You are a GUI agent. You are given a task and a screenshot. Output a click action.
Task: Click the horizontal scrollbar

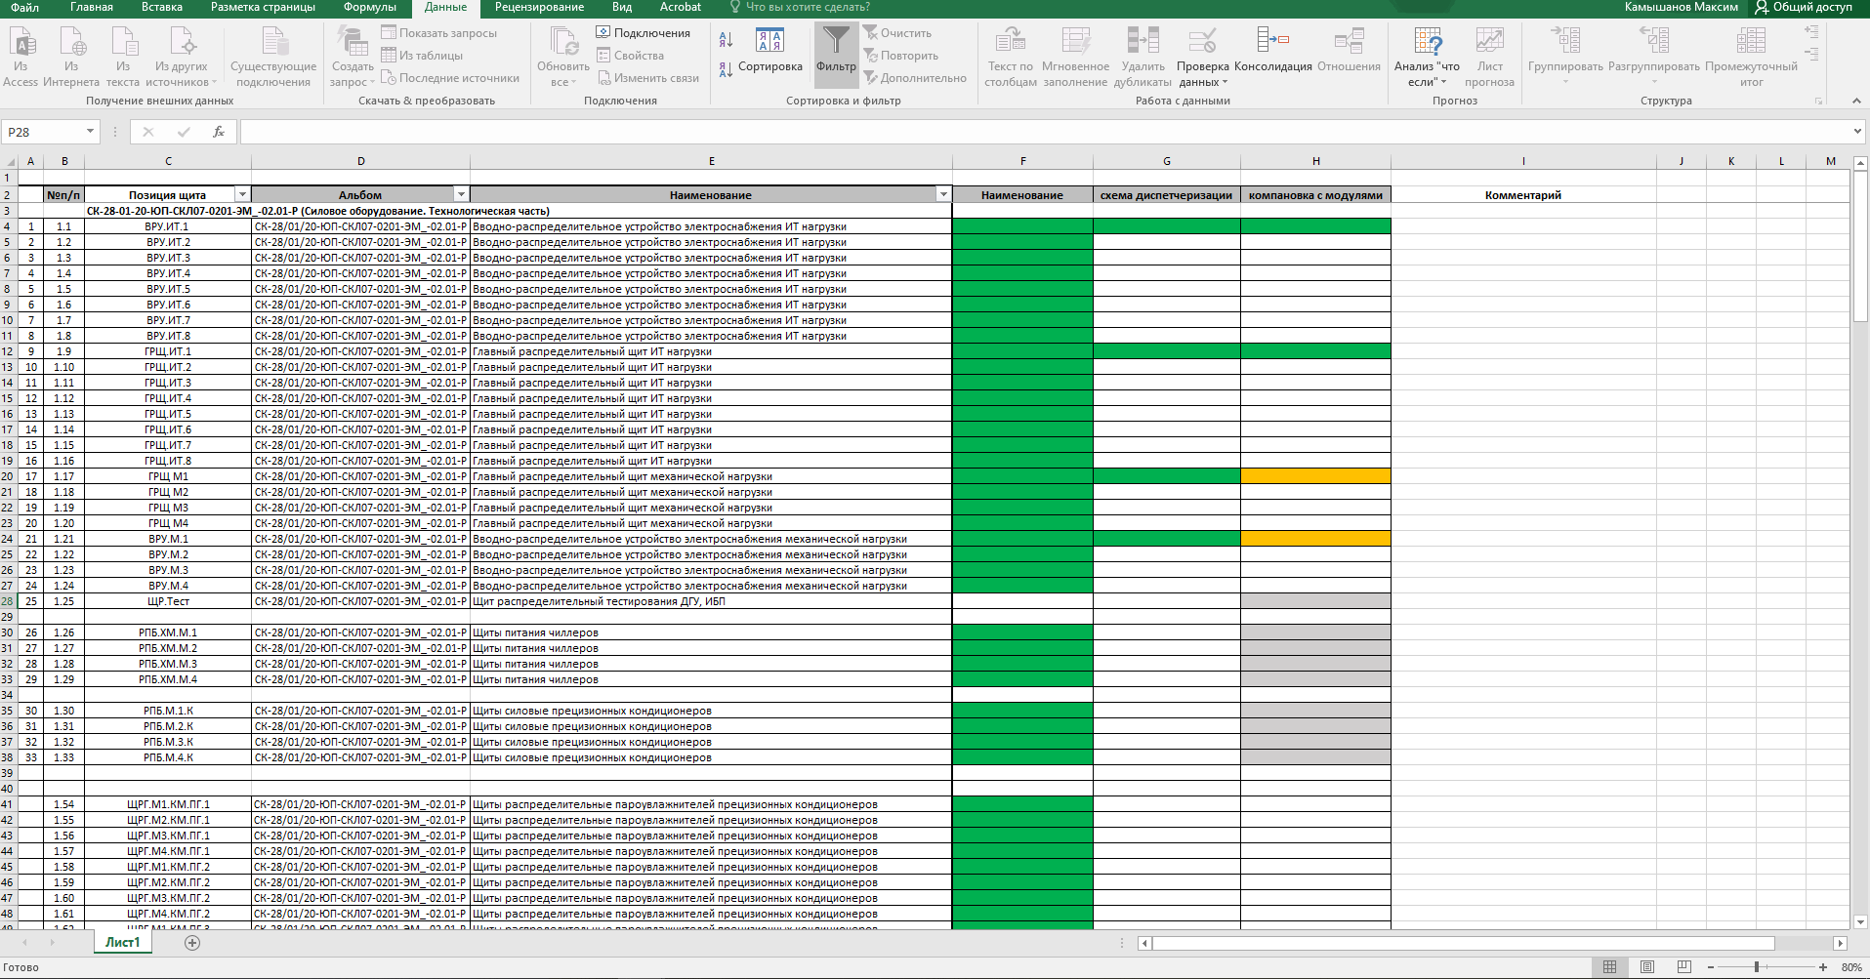pos(1463,943)
